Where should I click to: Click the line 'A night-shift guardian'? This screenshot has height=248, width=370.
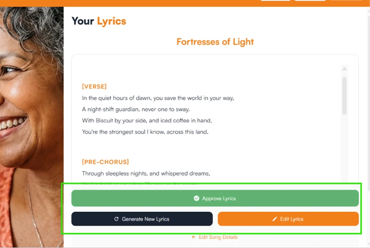(136, 109)
